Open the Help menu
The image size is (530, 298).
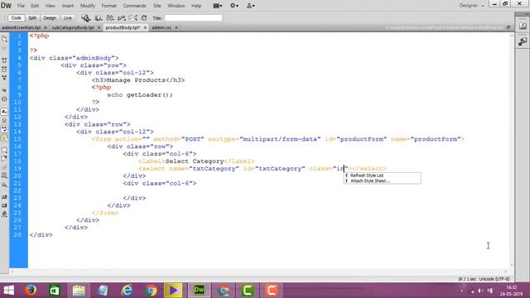coord(196,6)
